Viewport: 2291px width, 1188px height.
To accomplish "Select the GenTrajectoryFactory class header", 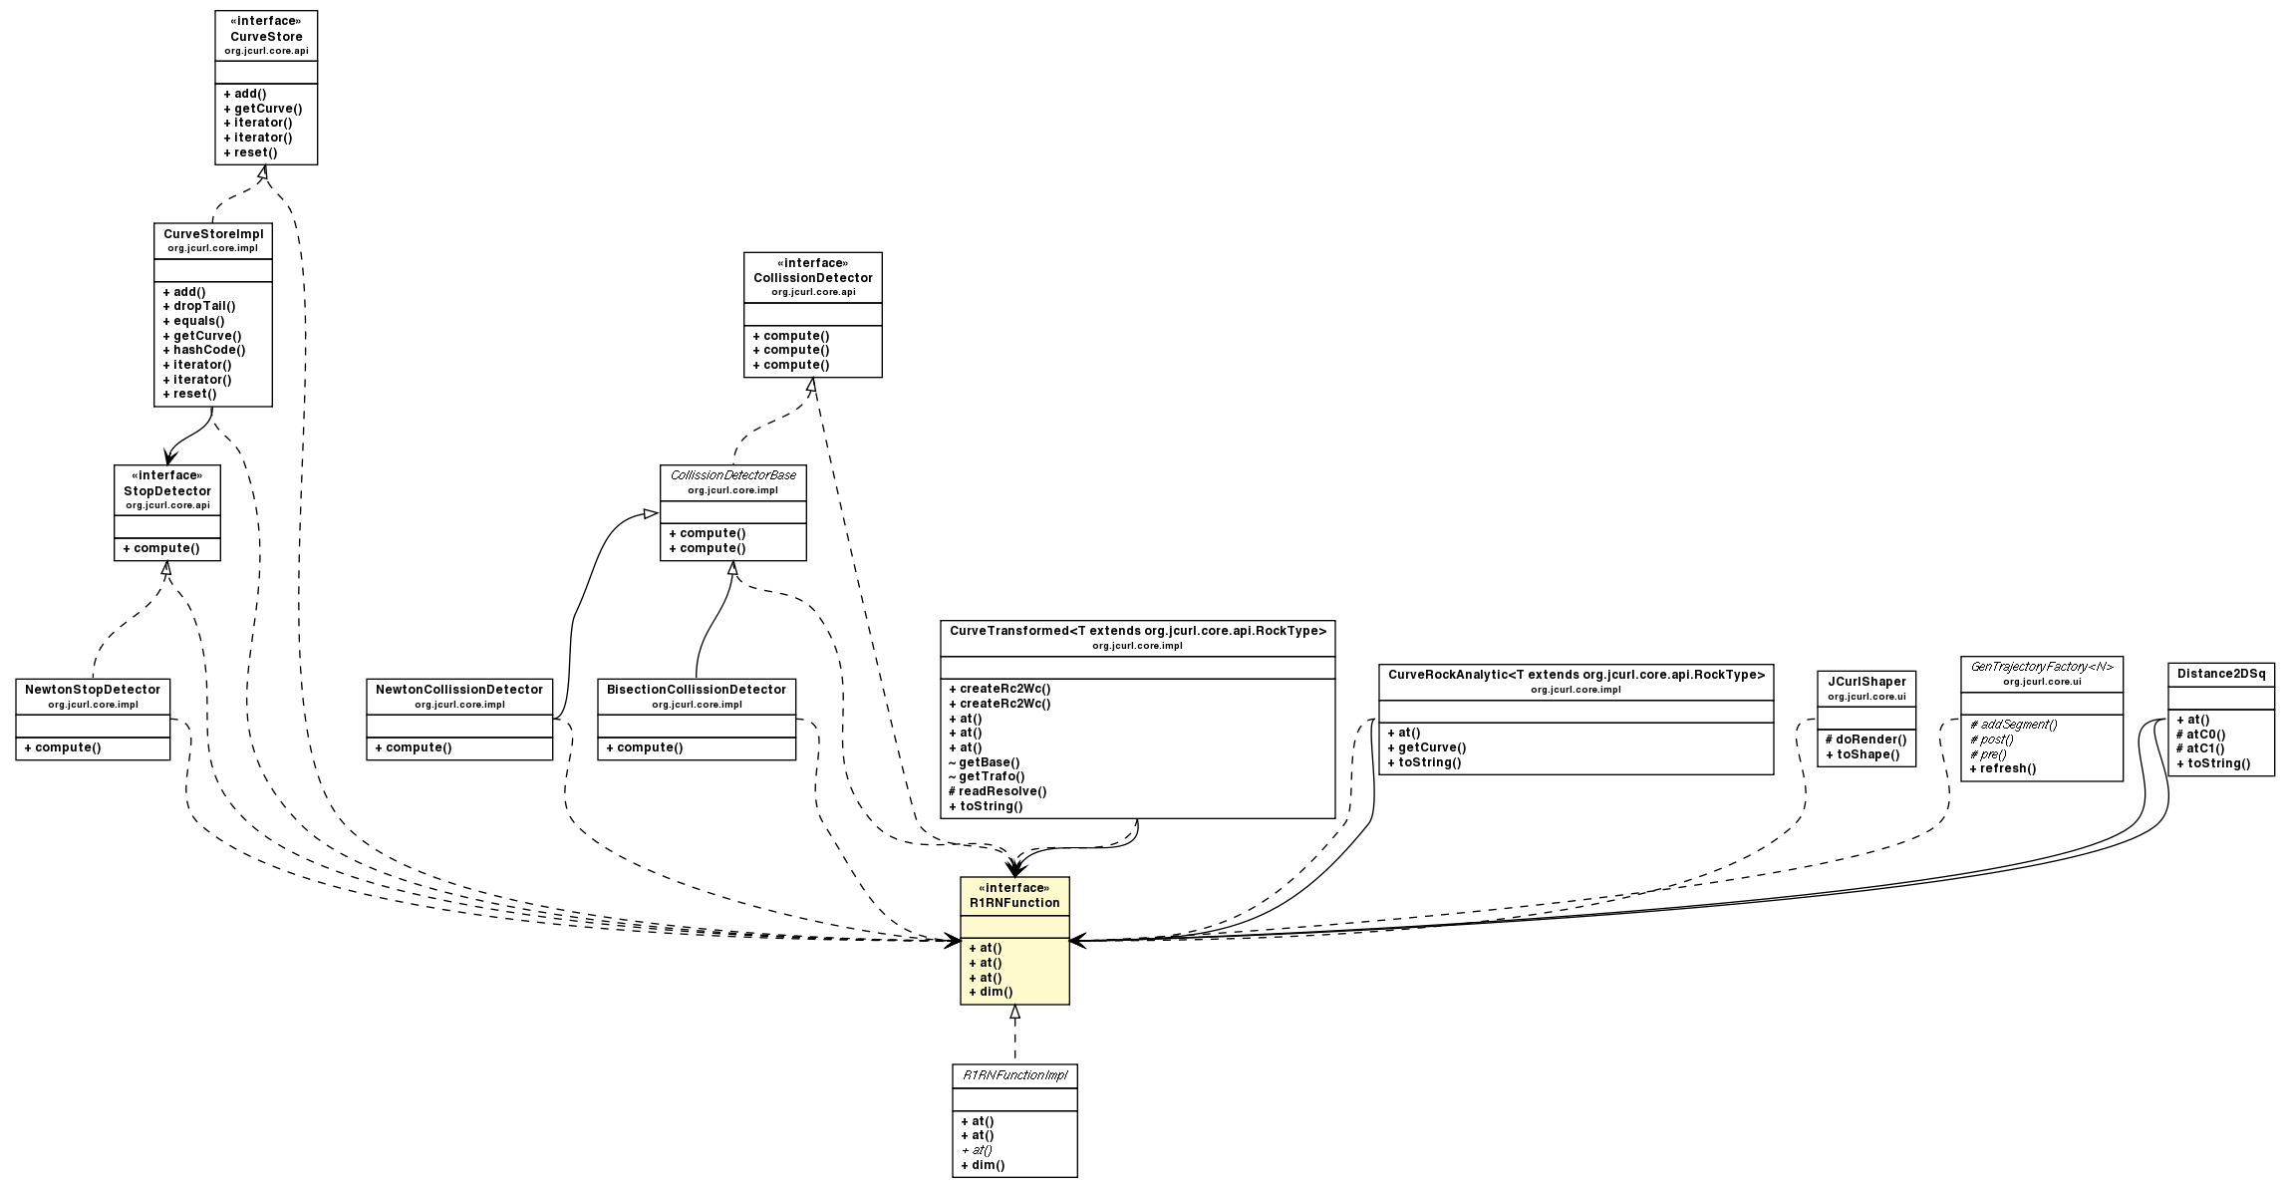I will pos(2042,668).
